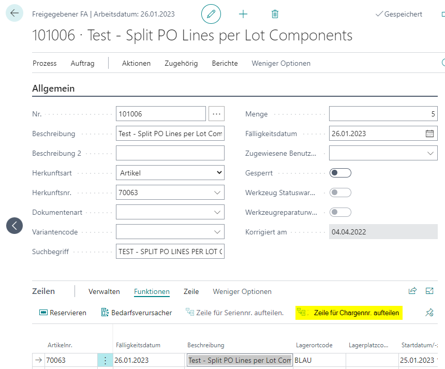
Task: Click the delete trash can icon
Action: [x=275, y=14]
